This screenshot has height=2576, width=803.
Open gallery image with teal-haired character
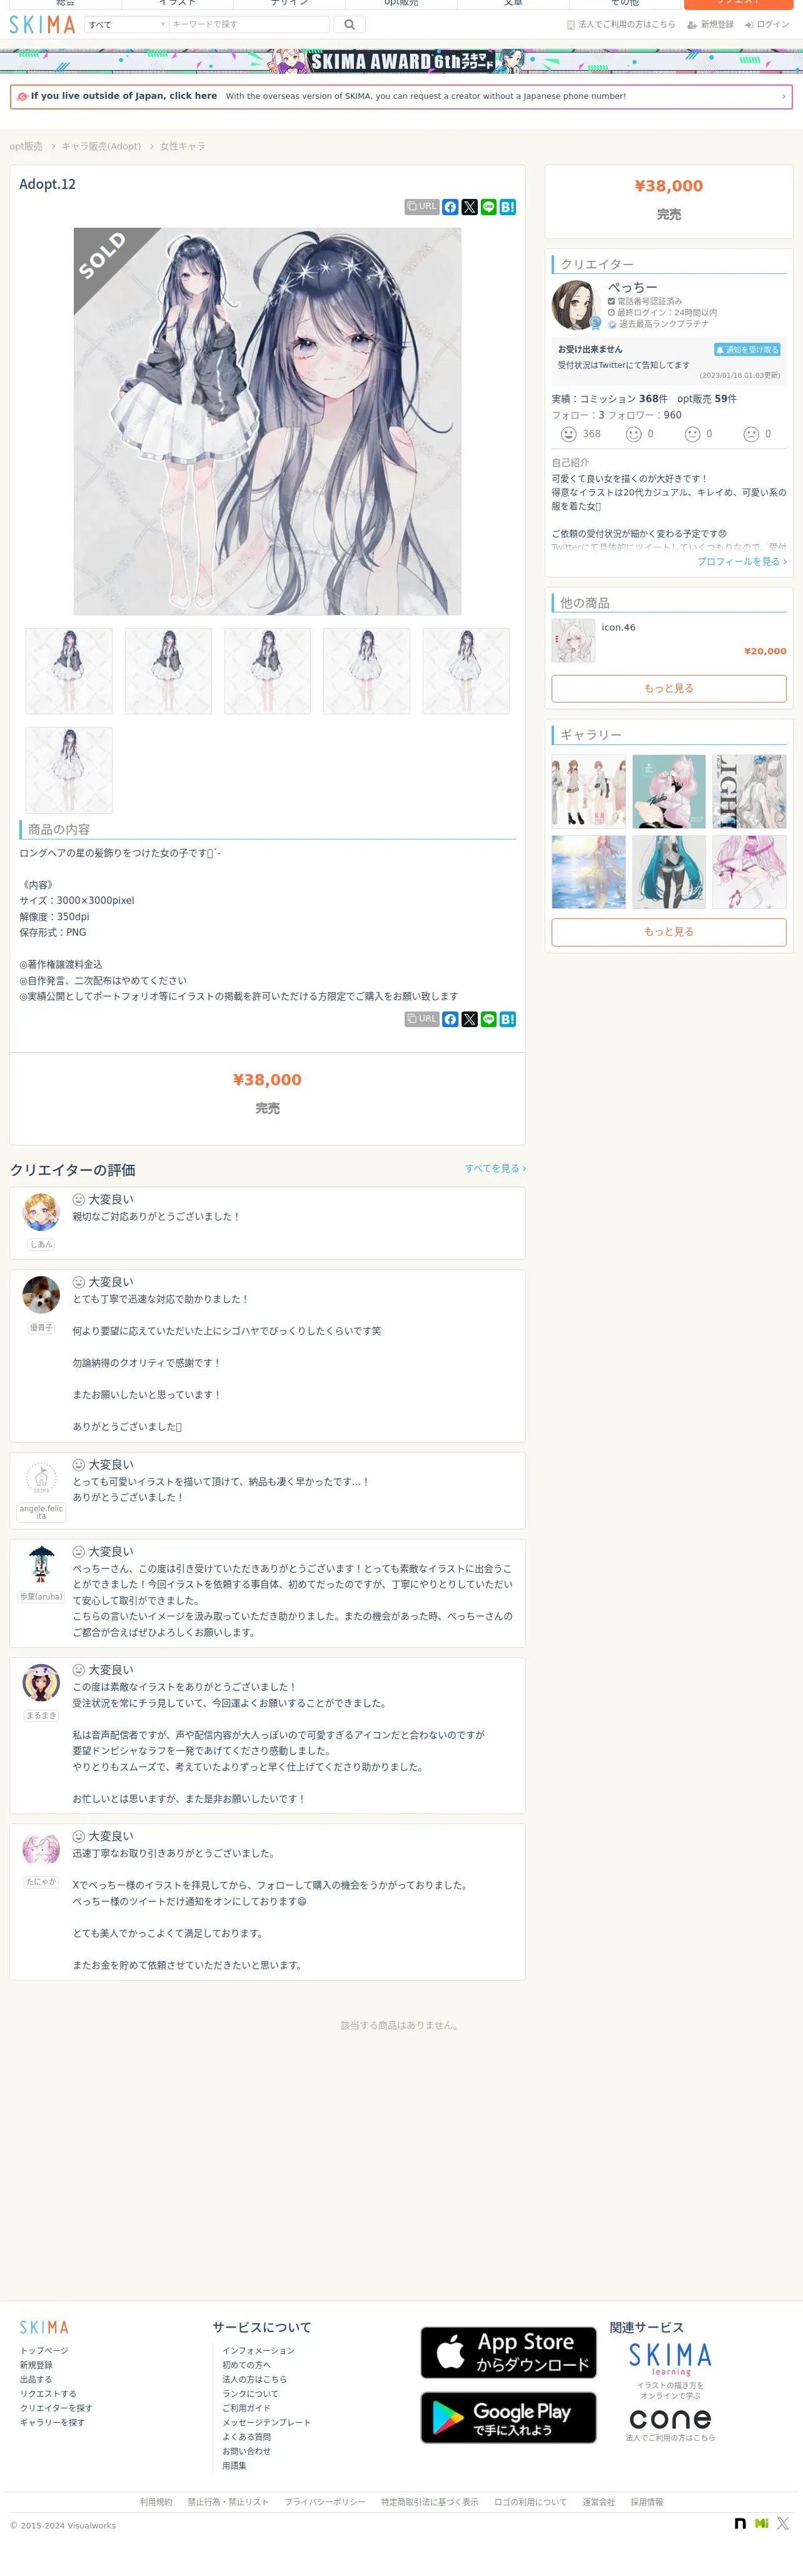tap(669, 872)
